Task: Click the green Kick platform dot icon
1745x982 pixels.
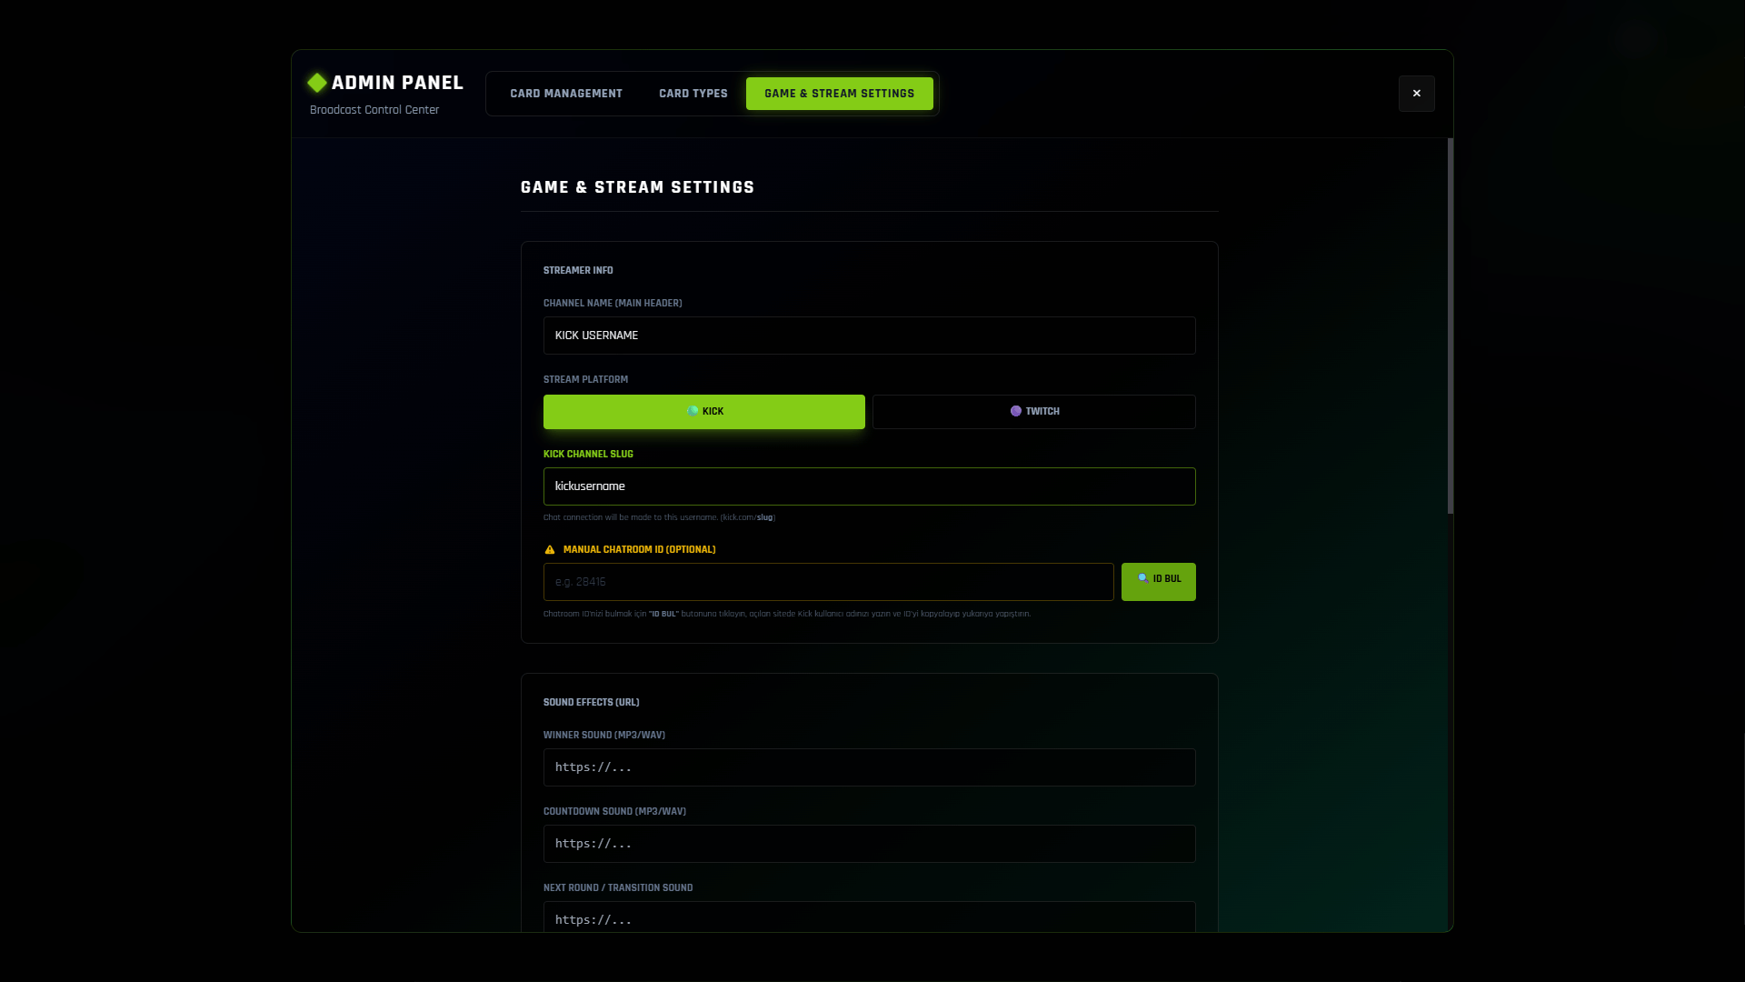Action: [x=693, y=411]
